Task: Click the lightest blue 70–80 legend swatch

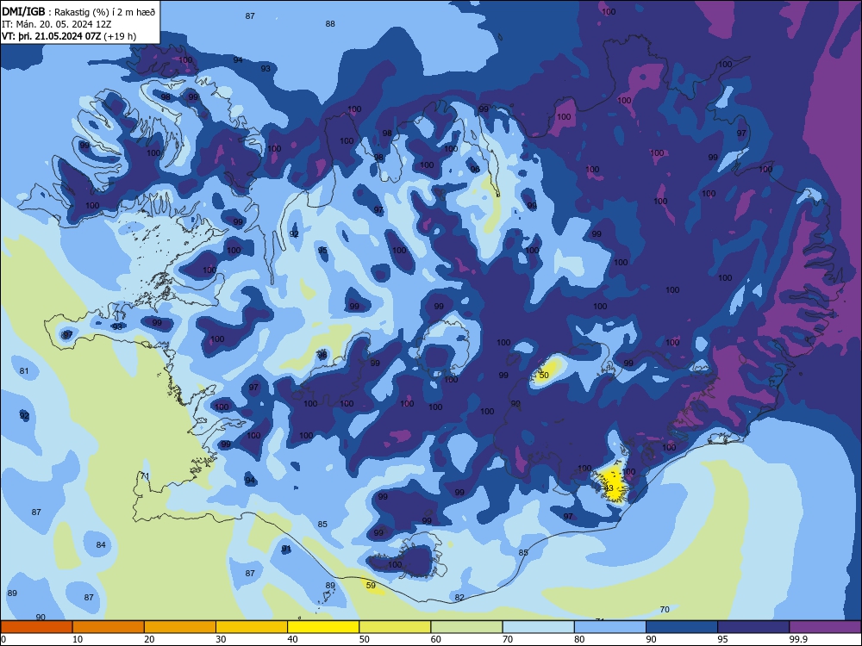Action: point(538,627)
